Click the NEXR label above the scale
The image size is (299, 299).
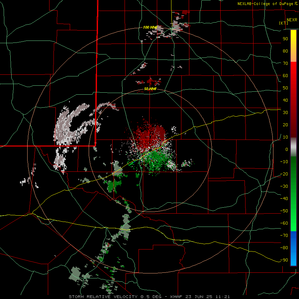pyautogui.click(x=292, y=20)
